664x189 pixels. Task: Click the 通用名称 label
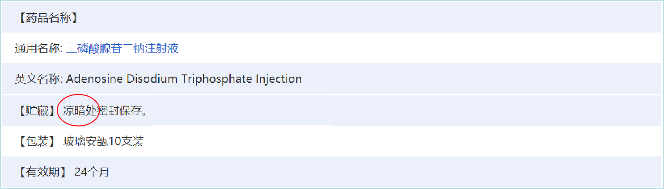coord(38,48)
